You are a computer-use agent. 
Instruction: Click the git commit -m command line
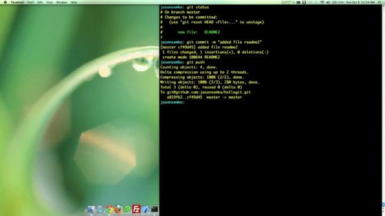(211, 42)
